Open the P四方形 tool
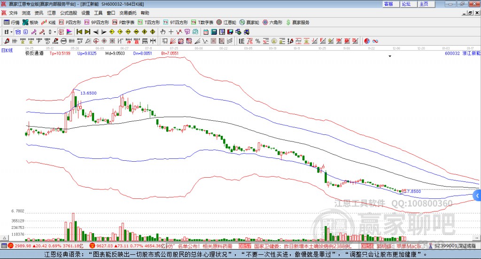 (70, 23)
